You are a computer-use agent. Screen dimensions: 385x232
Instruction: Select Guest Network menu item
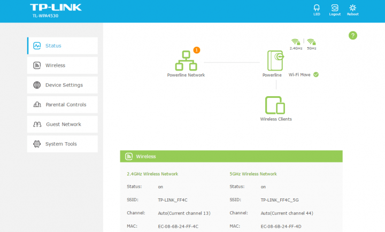pyautogui.click(x=63, y=124)
